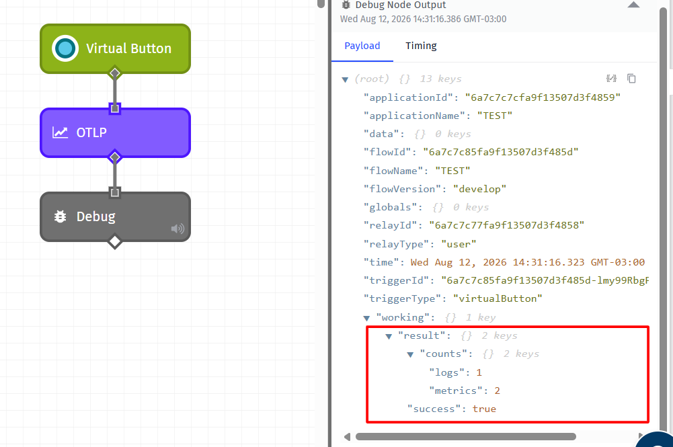Image resolution: width=673 pixels, height=447 pixels.
Task: Click the Virtual Button trigger circle icon
Action: pos(65,48)
